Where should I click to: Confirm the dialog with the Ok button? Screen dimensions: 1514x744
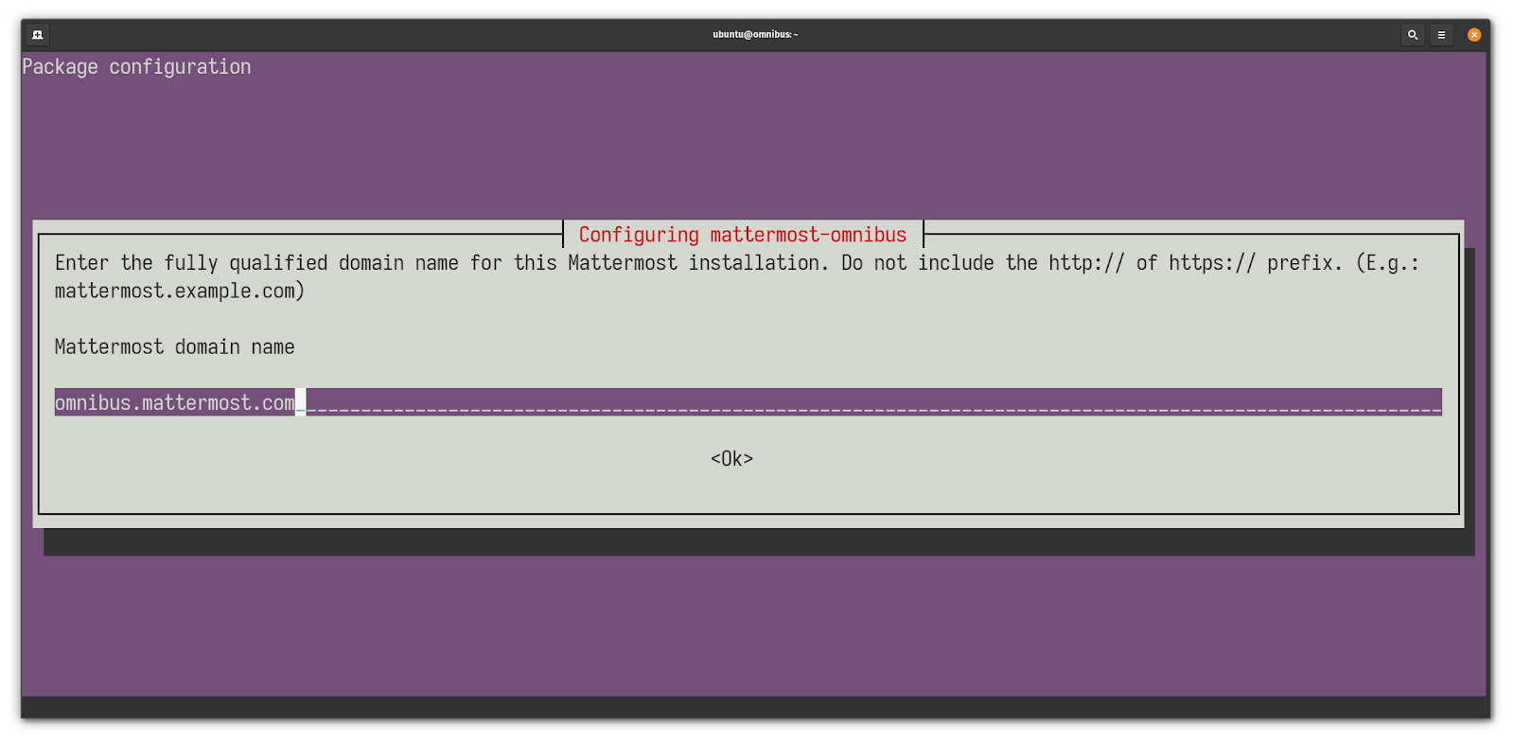pyautogui.click(x=731, y=459)
